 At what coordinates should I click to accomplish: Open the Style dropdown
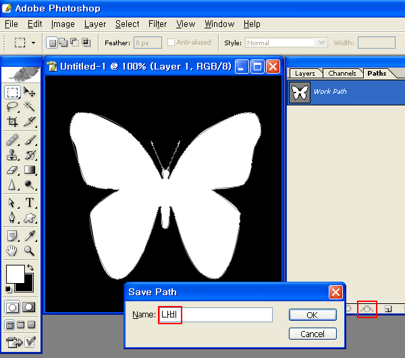(x=321, y=43)
